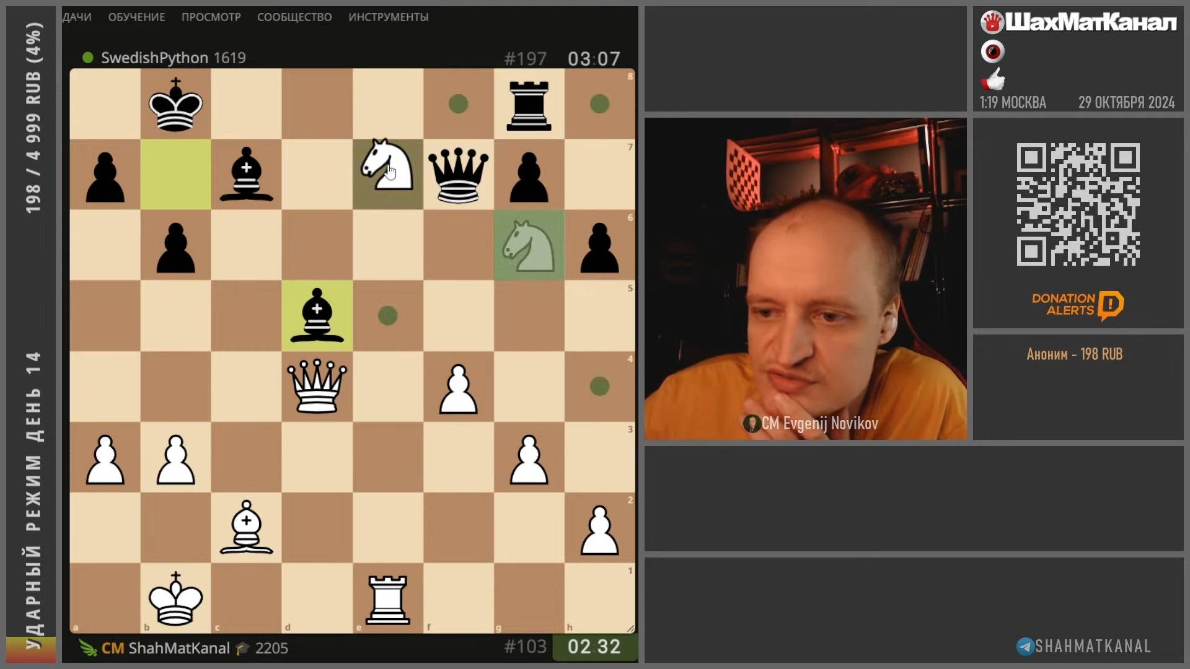Image resolution: width=1190 pixels, height=669 pixels.
Task: Click the SwedishPython username
Action: (154, 58)
